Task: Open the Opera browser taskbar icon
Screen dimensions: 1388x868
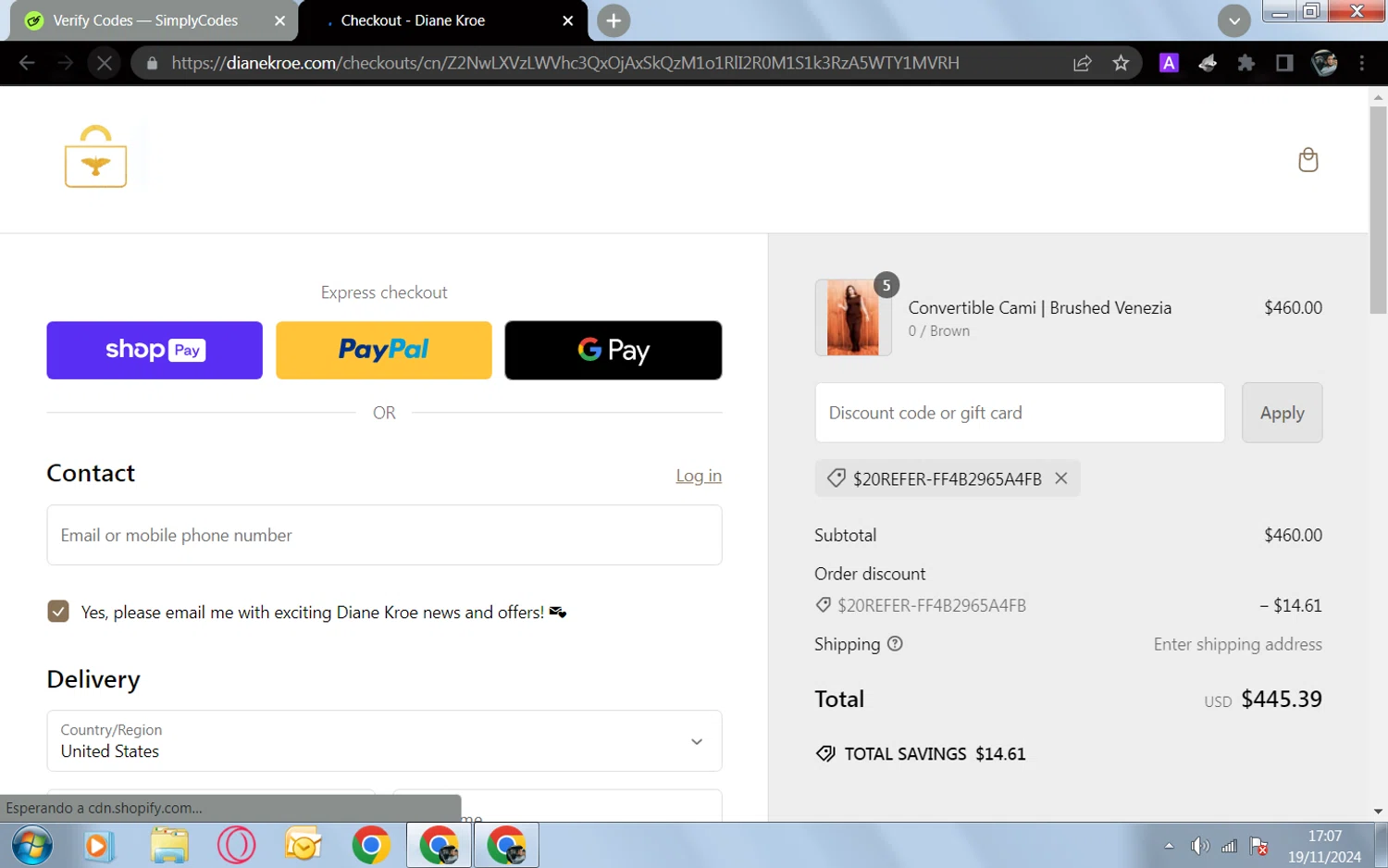Action: pyautogui.click(x=236, y=846)
